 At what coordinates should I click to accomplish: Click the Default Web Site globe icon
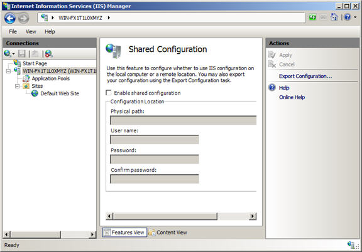pos(35,93)
